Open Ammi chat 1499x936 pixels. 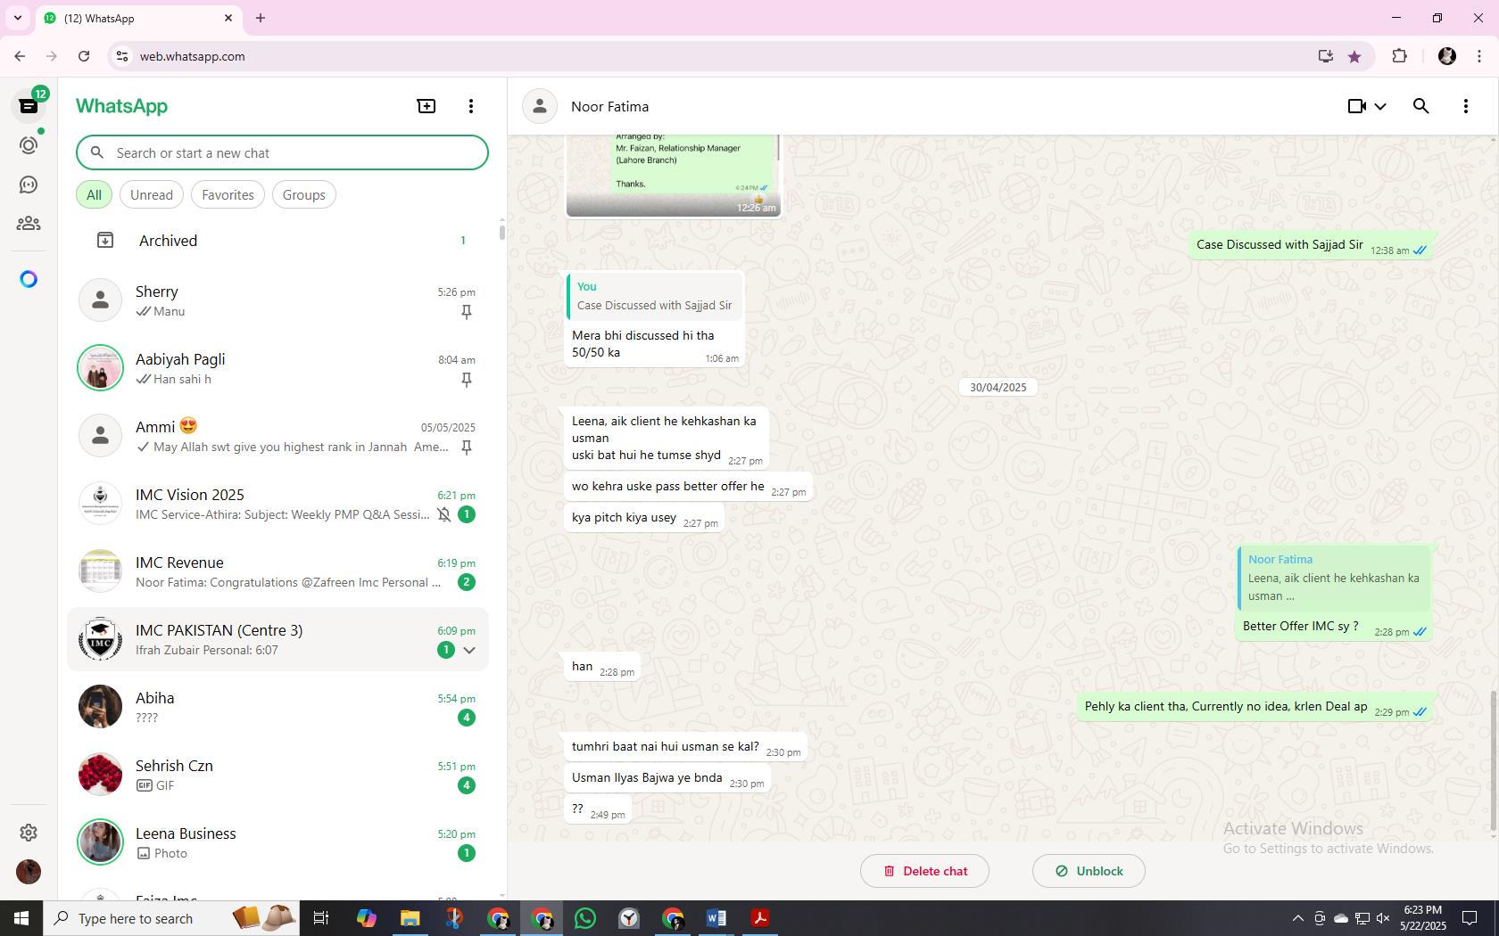coord(278,436)
